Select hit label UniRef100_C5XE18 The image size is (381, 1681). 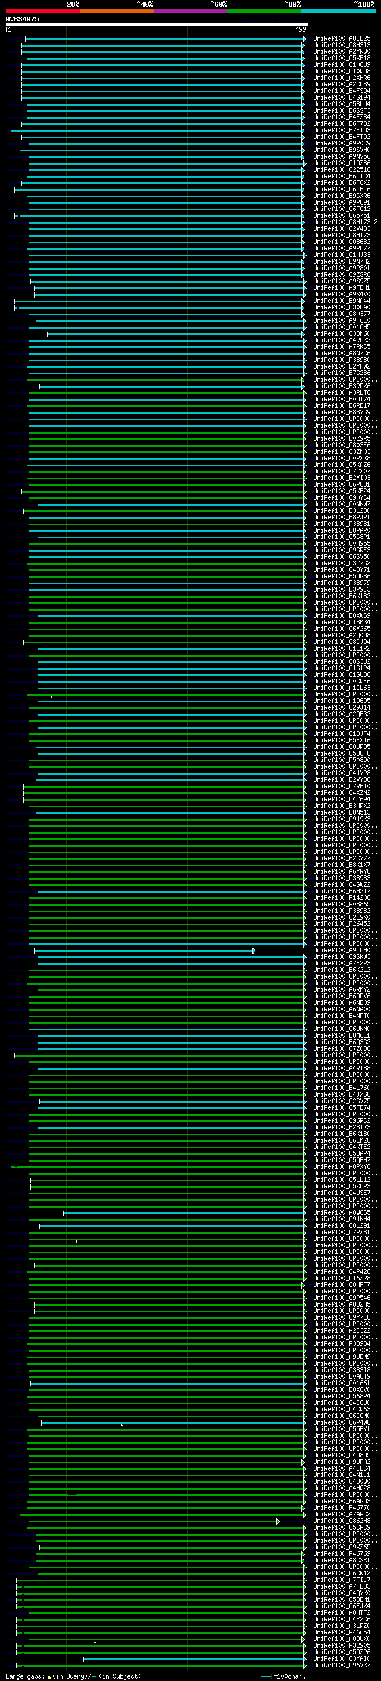pyautogui.click(x=342, y=58)
